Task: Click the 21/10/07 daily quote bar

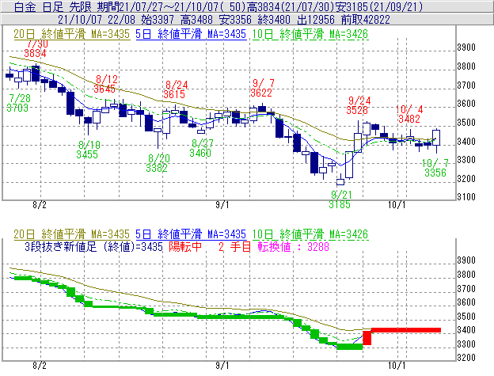Action: (x=247, y=20)
